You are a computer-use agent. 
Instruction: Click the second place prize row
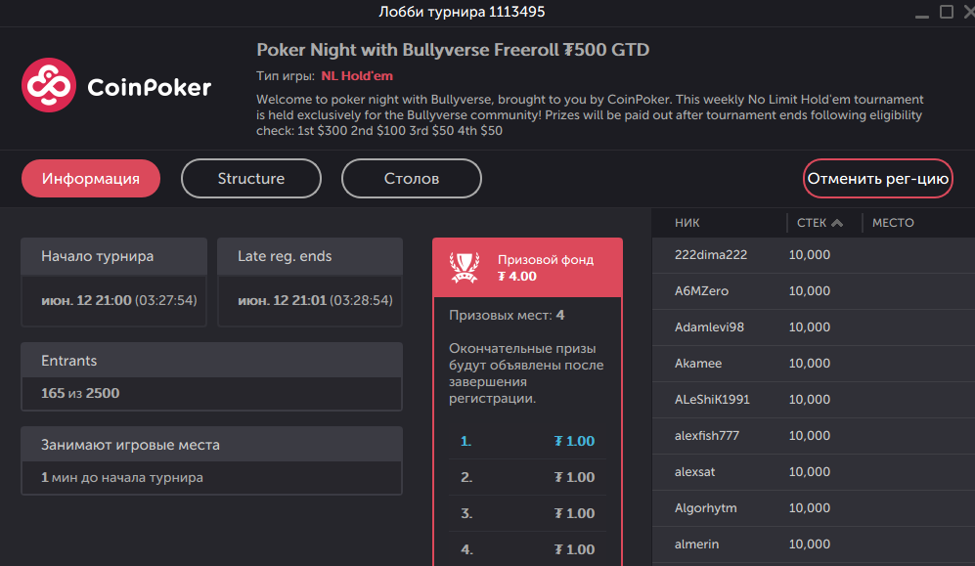point(527,477)
